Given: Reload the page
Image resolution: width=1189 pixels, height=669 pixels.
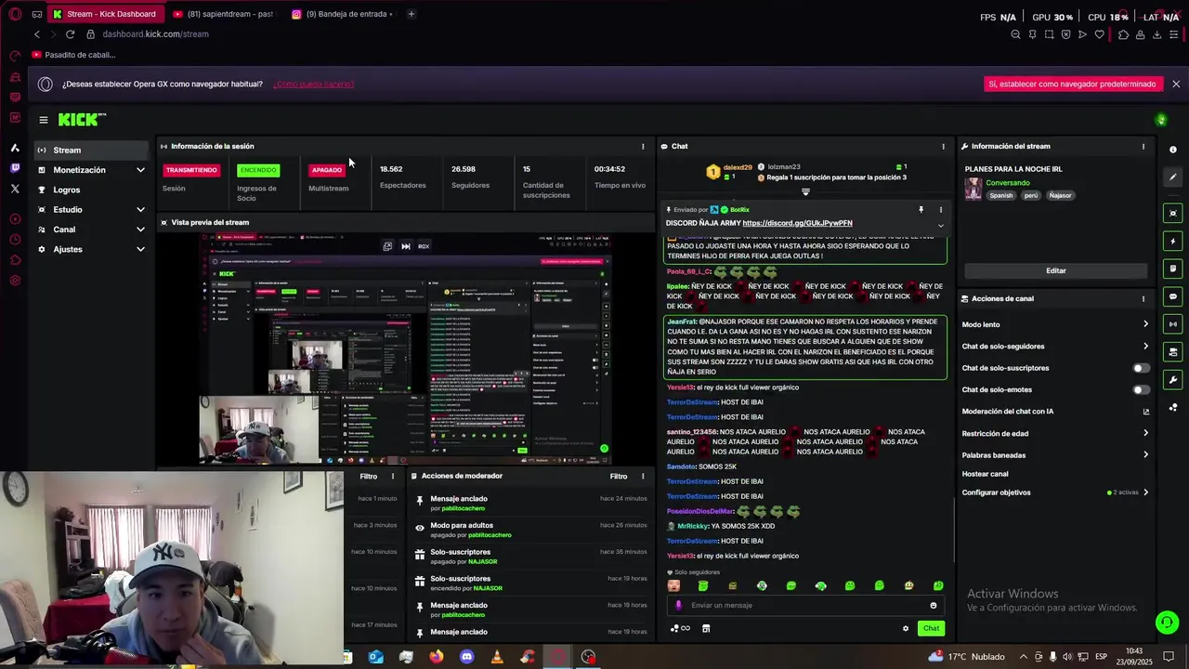Looking at the screenshot, I should pyautogui.click(x=70, y=34).
